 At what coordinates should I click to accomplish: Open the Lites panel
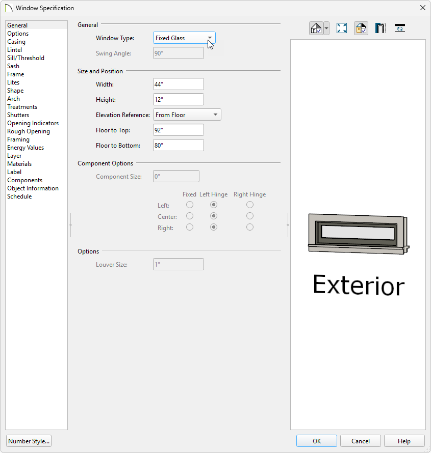[37, 82]
